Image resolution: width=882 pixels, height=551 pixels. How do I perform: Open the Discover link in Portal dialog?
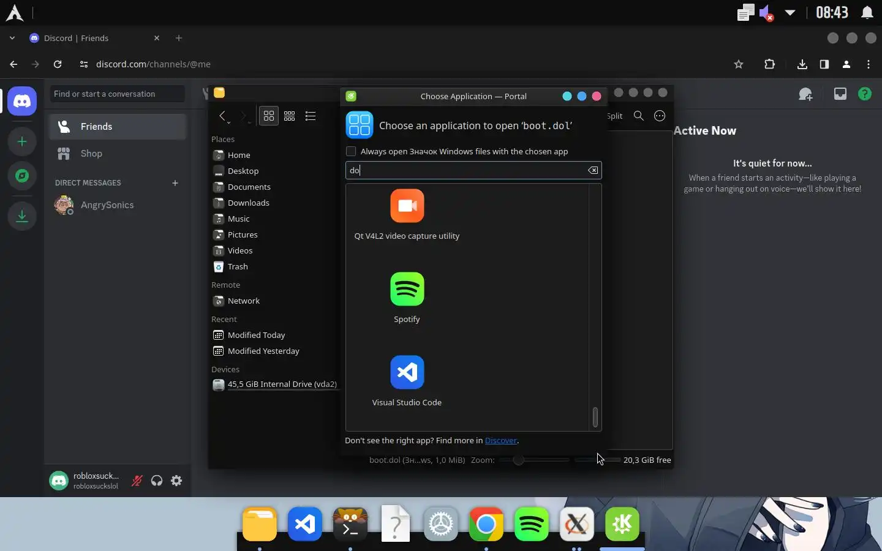click(501, 440)
